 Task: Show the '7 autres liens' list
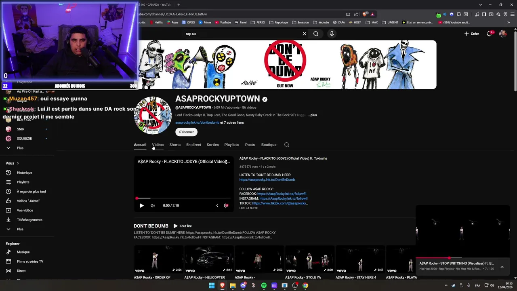tap(232, 122)
